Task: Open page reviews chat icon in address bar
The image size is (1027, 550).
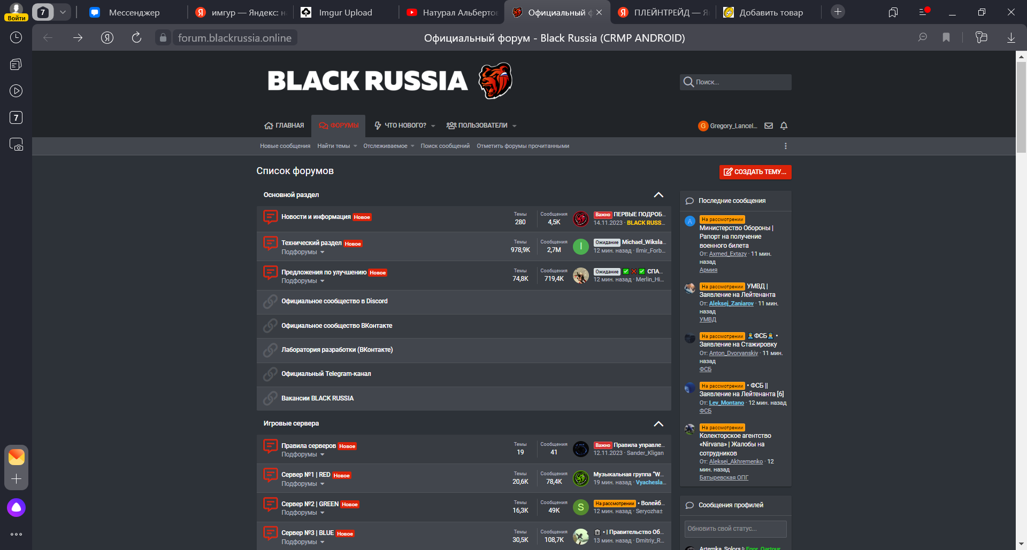Action: pos(923,37)
